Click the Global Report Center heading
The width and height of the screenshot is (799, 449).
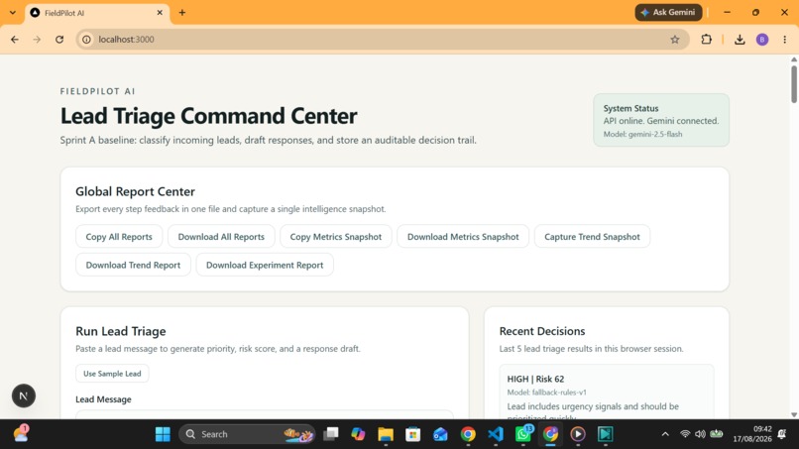click(x=135, y=191)
